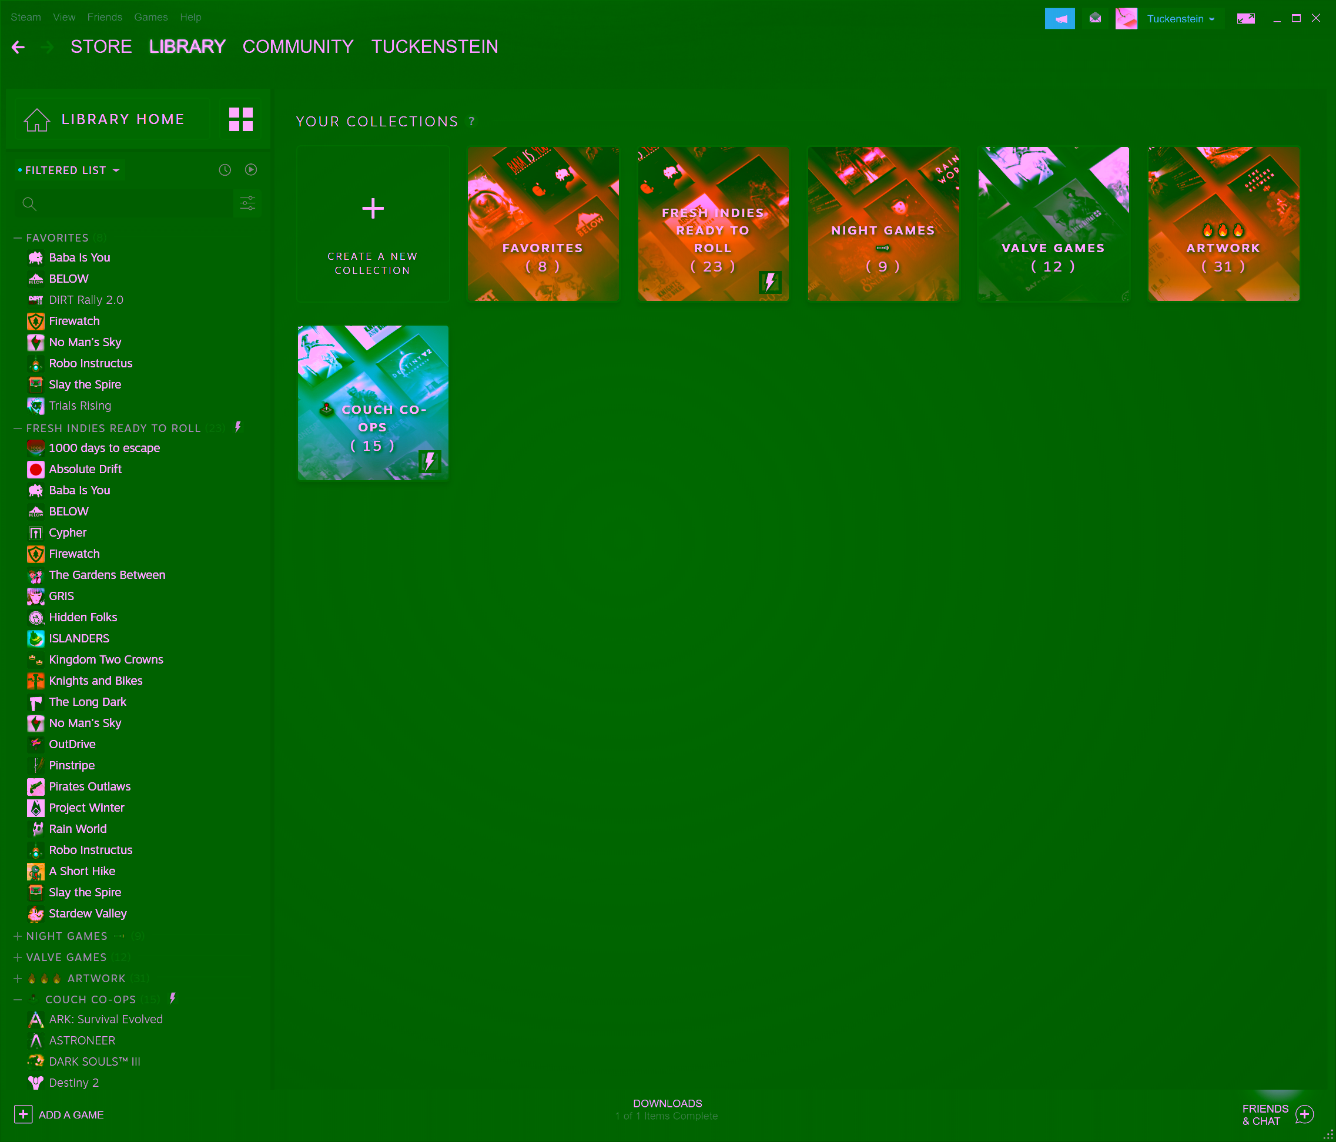The height and width of the screenshot is (1142, 1336).
Task: Open the collections grid view icon
Action: coord(240,119)
